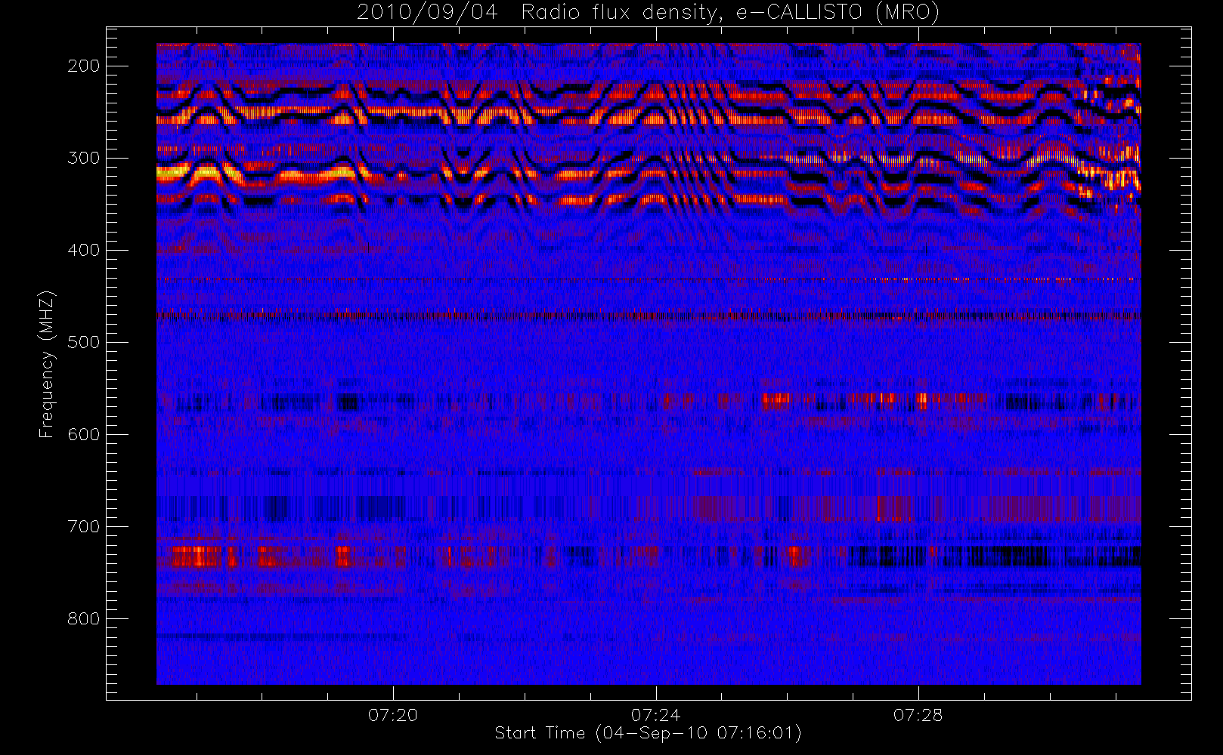The height and width of the screenshot is (755, 1223).
Task: Click the 600 frequency tick label
Action: tap(84, 434)
